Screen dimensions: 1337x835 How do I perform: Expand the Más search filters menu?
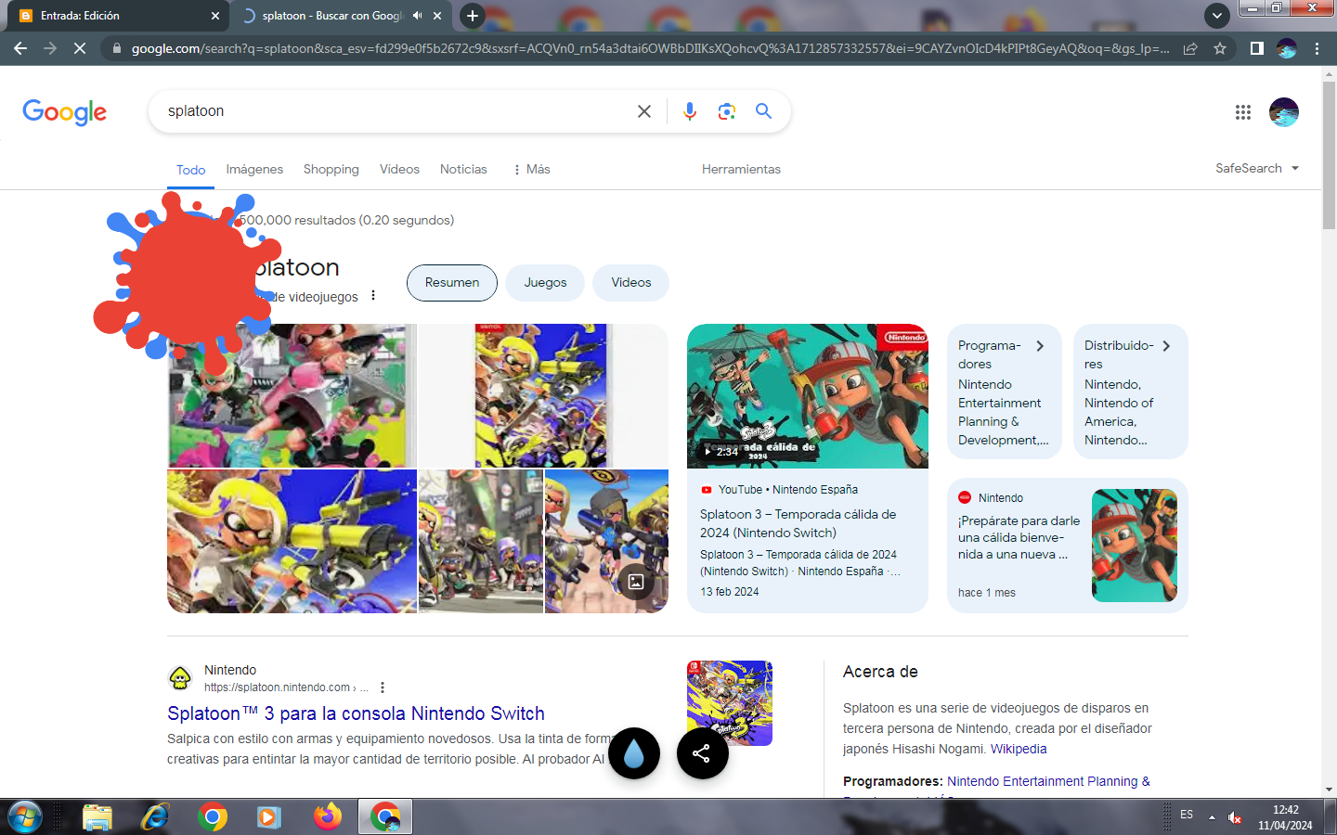tap(531, 170)
